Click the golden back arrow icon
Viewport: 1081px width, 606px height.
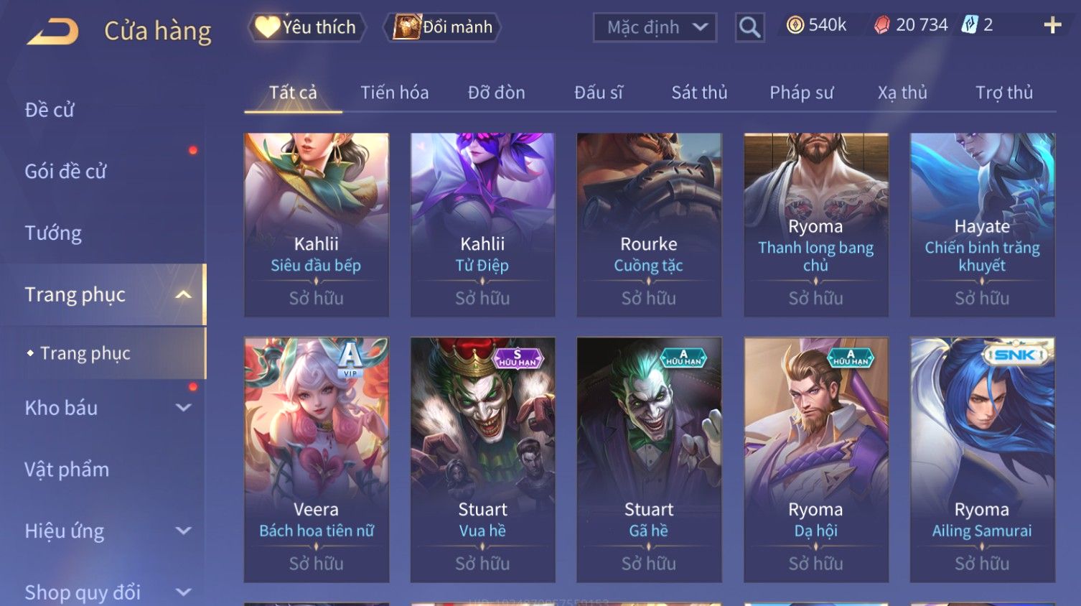tap(52, 31)
